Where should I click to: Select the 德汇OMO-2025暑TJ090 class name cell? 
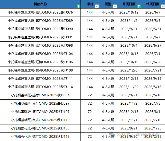click(x=40, y=29)
